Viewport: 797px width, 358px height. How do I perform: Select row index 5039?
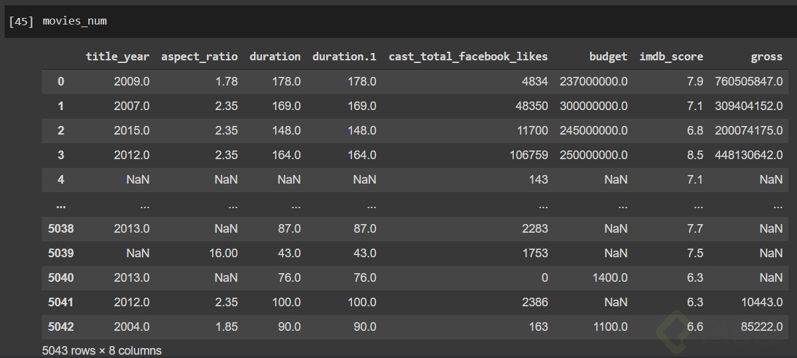point(61,253)
